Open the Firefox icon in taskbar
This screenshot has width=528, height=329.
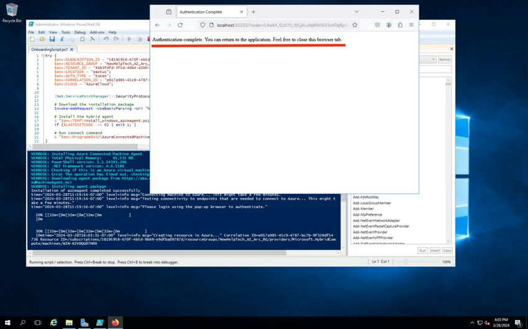[115, 323]
